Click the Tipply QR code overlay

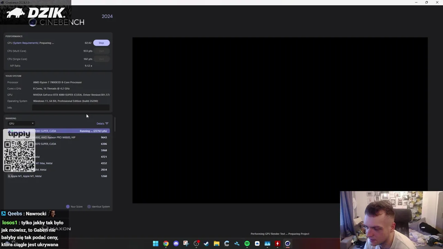click(x=19, y=151)
